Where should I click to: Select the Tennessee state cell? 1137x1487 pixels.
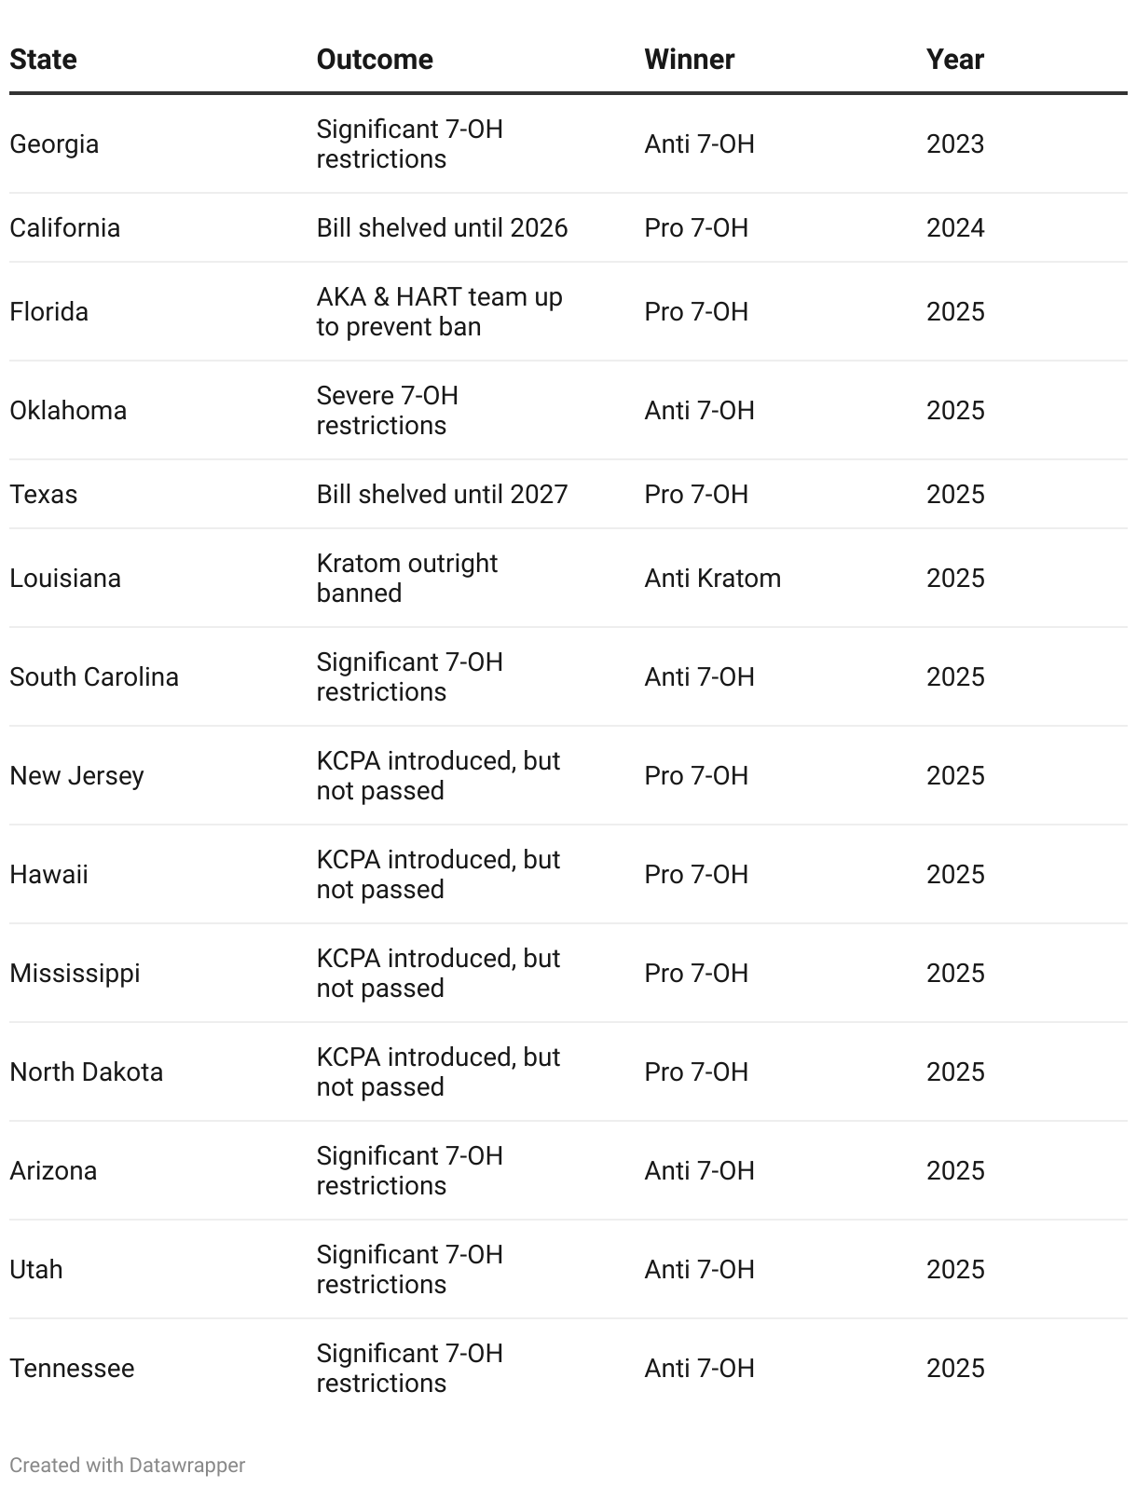[72, 1369]
